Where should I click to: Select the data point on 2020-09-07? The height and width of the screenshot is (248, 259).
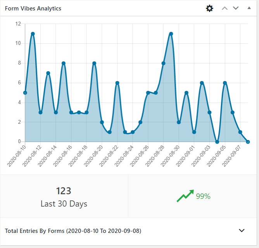240,132
